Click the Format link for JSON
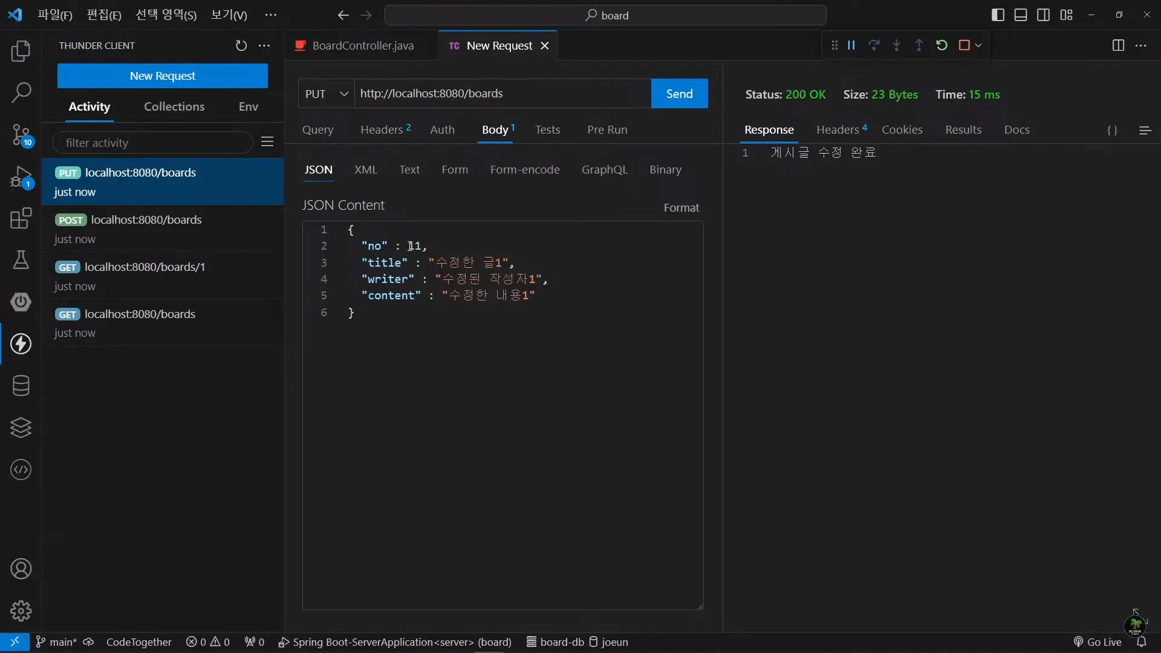1161x653 pixels. pyautogui.click(x=681, y=207)
